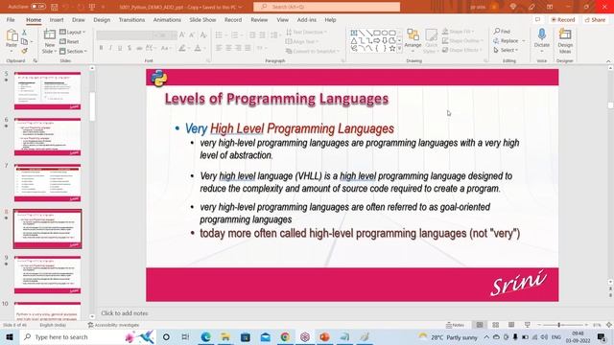Switch to Normal view in status bar
614x345 pixels.
(480, 325)
